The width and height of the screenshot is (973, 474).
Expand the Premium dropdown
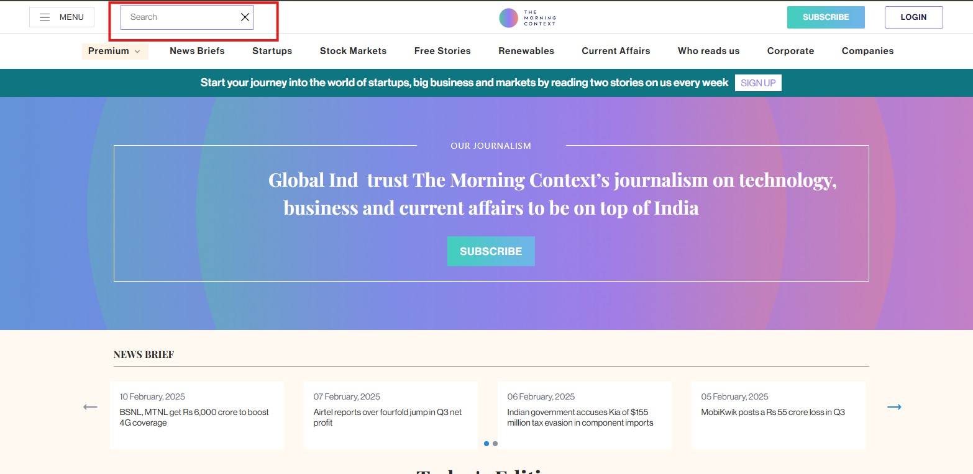pos(114,51)
